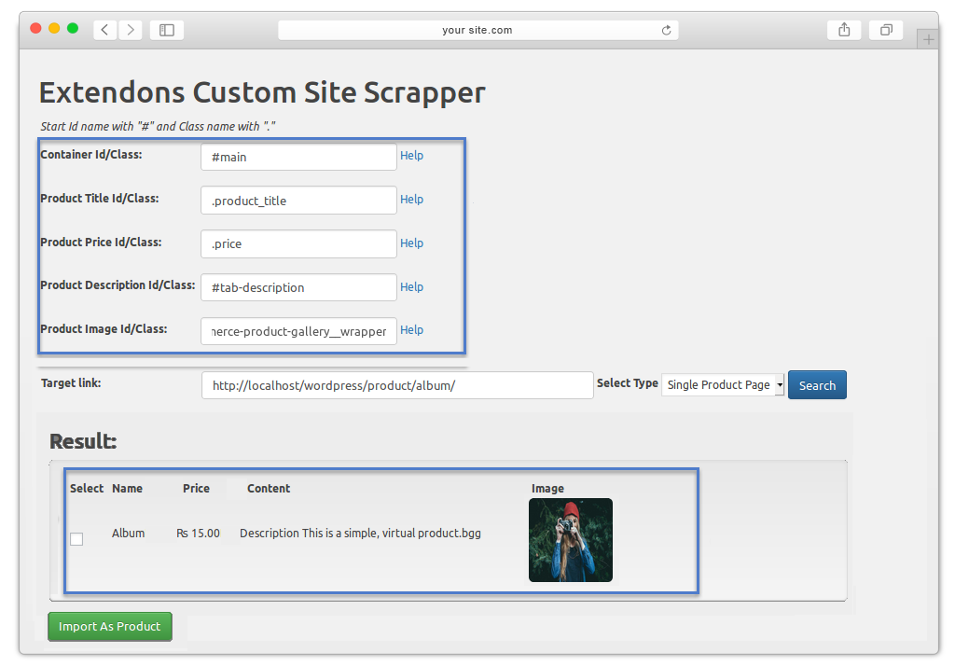
Task: Click the Container Id/Class field containing #main
Action: (298, 157)
